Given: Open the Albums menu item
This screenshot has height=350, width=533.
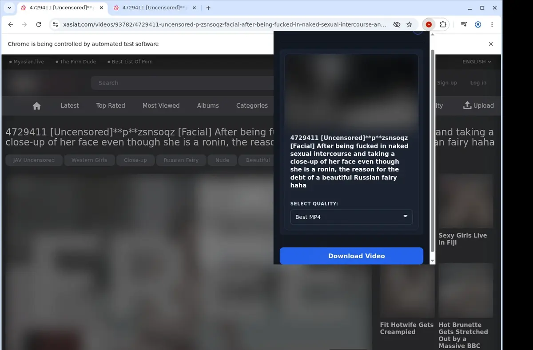Looking at the screenshot, I should [208, 105].
